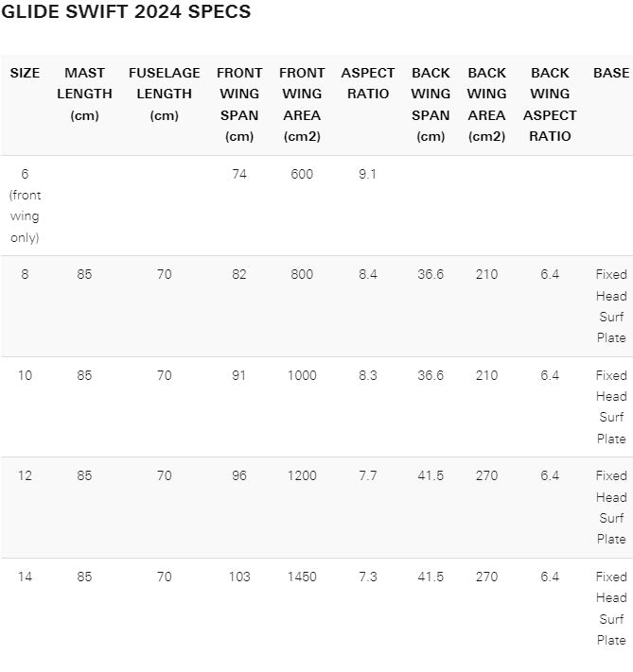Click the Front Wing Area column header
The image size is (633, 672).
point(302,104)
